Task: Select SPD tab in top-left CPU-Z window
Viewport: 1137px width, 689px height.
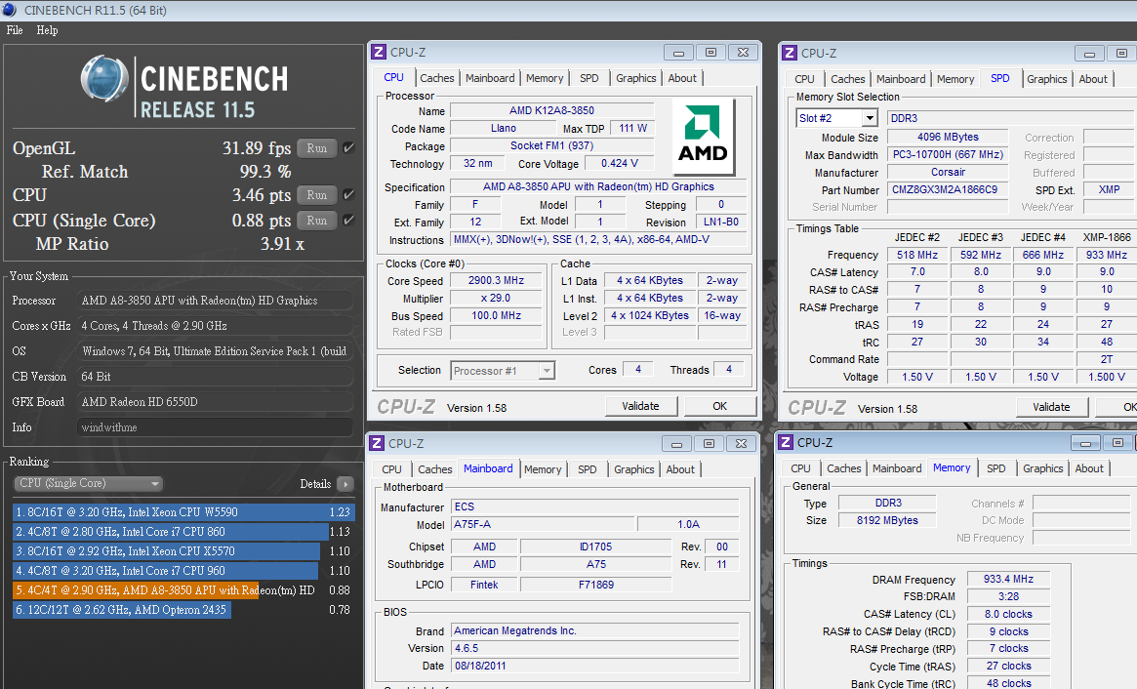Action: 589,78
